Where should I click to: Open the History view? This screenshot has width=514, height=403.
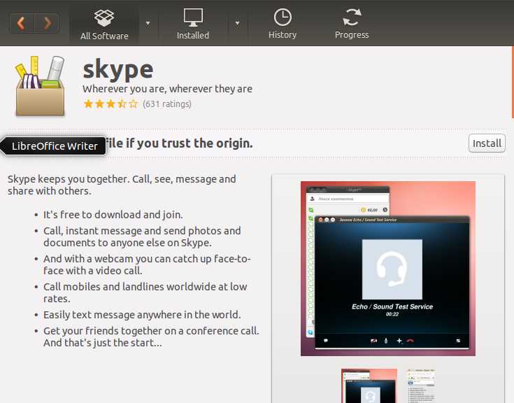(283, 24)
